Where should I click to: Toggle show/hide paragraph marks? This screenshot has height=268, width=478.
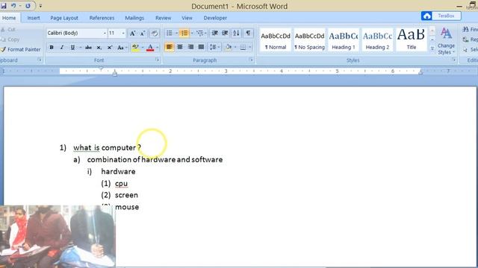[248, 33]
